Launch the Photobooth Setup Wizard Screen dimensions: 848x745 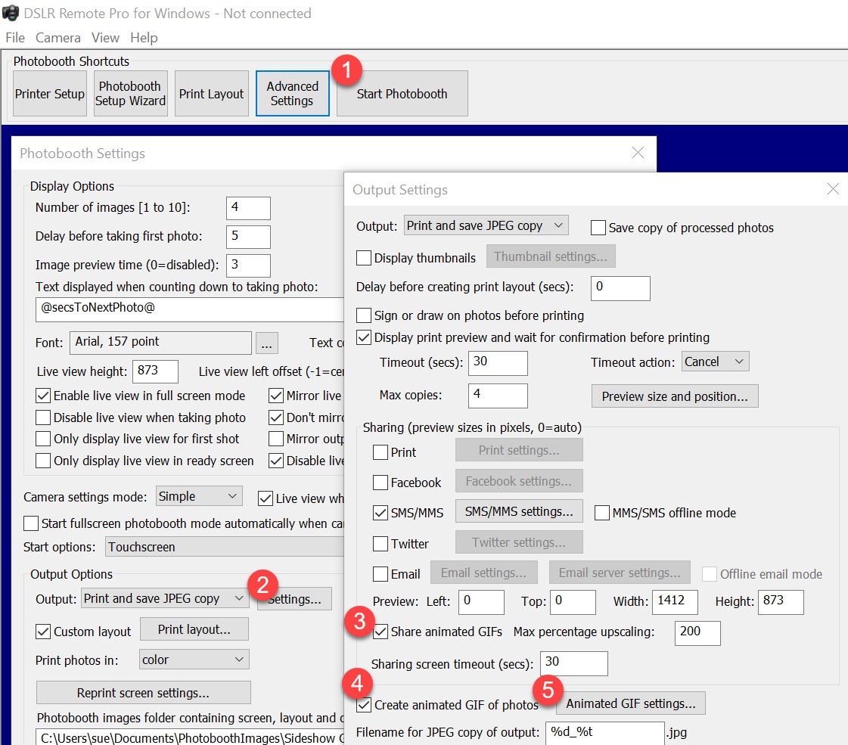pyautogui.click(x=130, y=94)
